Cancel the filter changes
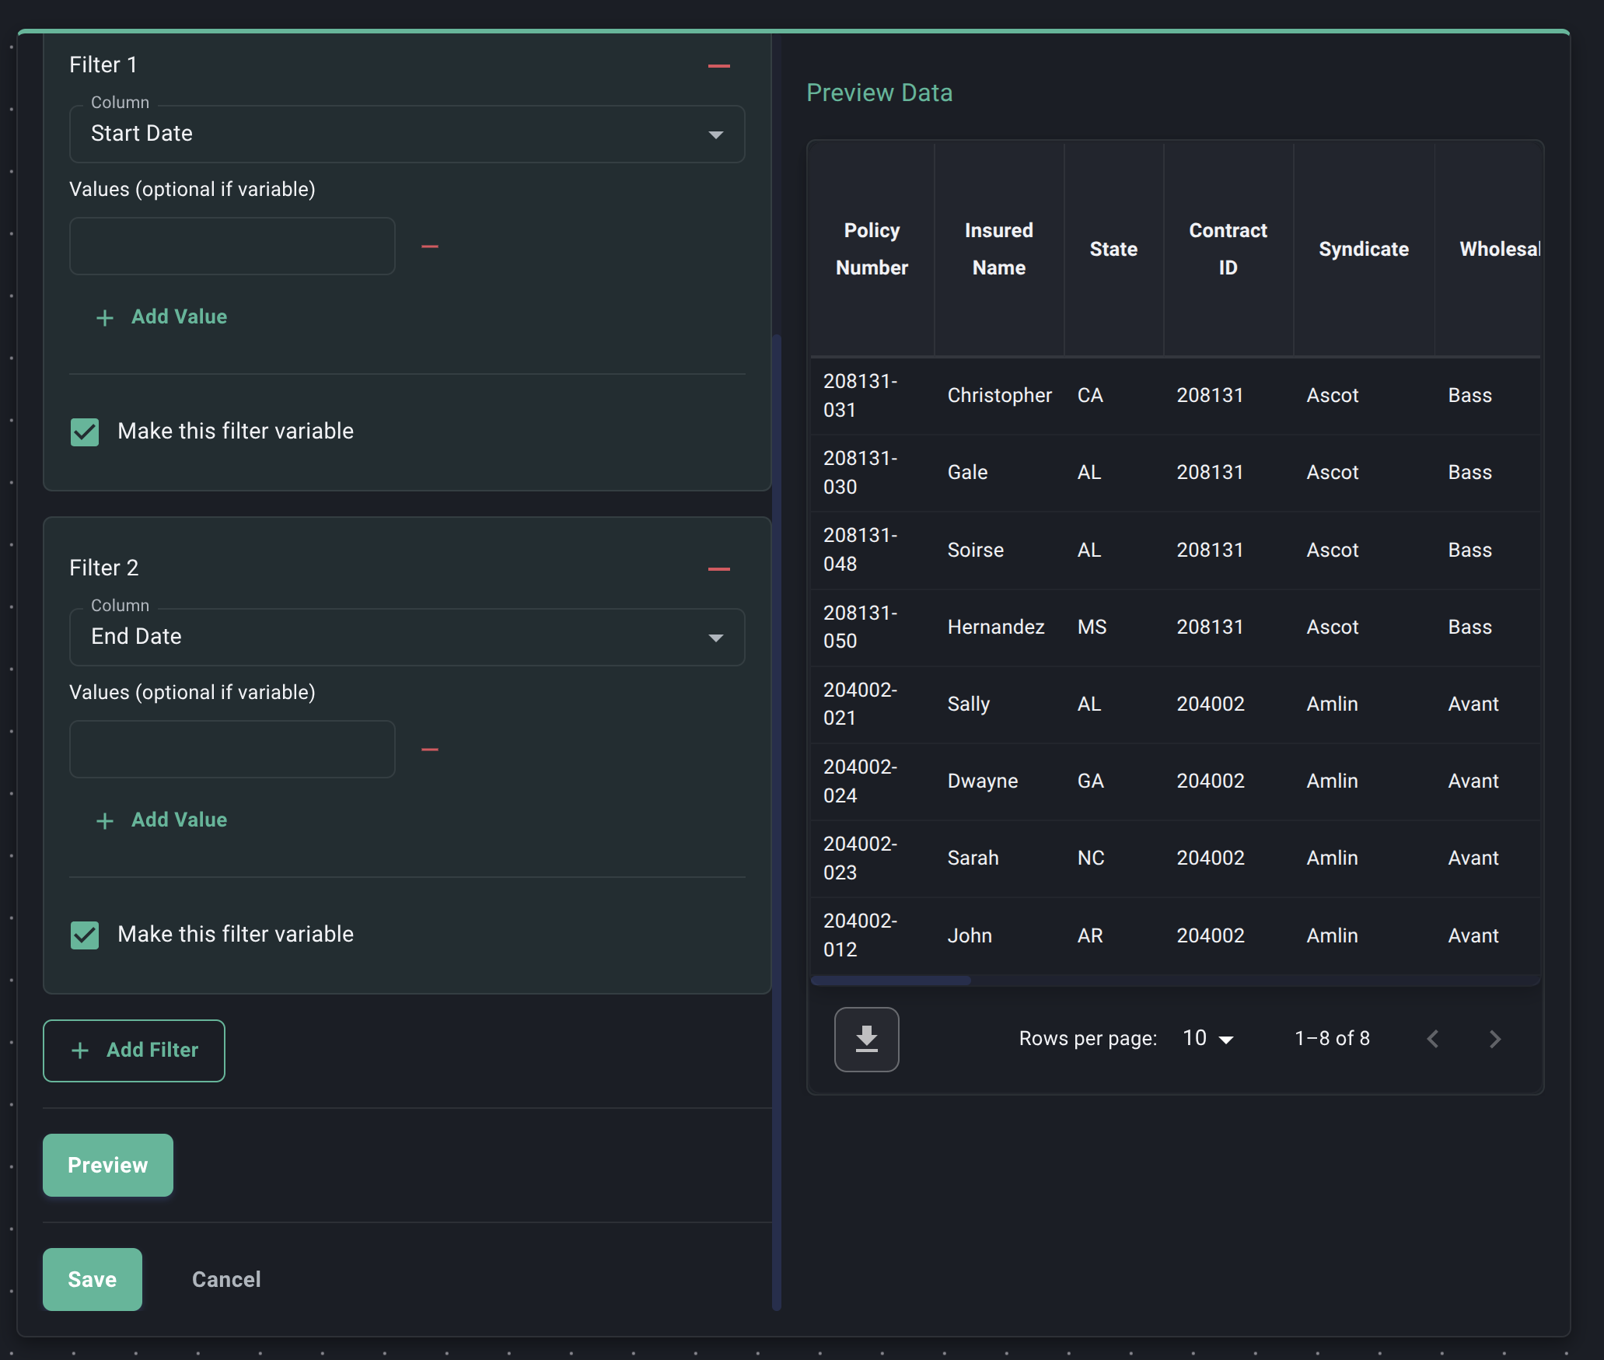Screen dimensions: 1604x1360 pyautogui.click(x=225, y=1279)
